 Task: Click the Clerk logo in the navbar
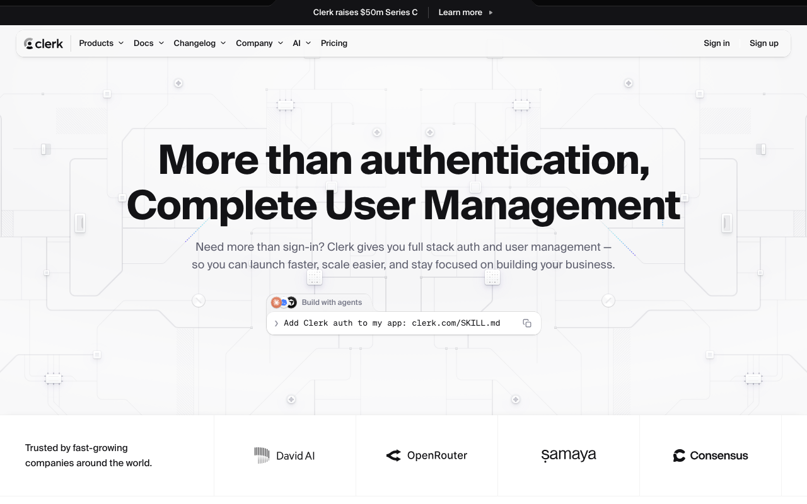pos(44,43)
